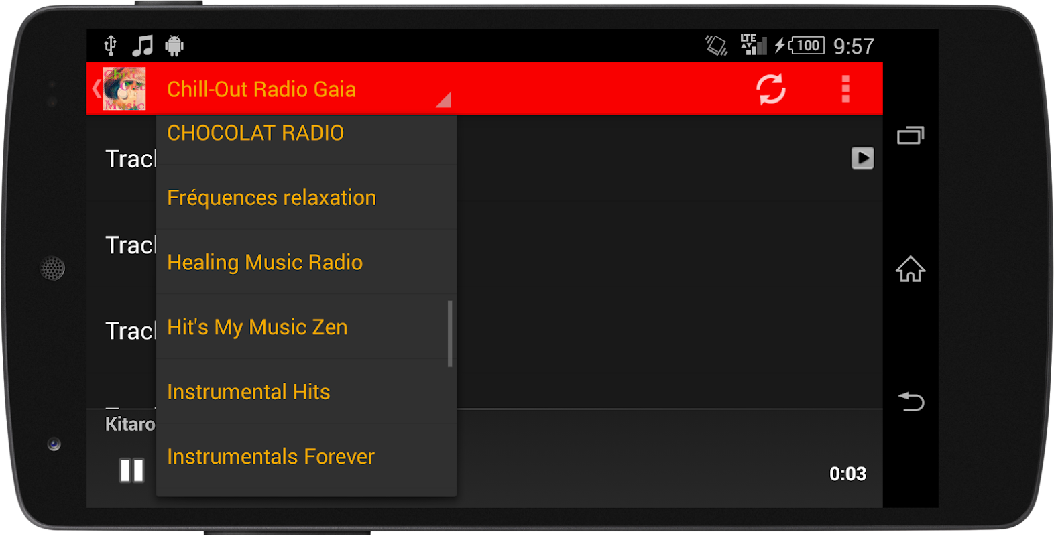The width and height of the screenshot is (1054, 536).
Task: Tap the refresh icon in the red header
Action: click(771, 89)
